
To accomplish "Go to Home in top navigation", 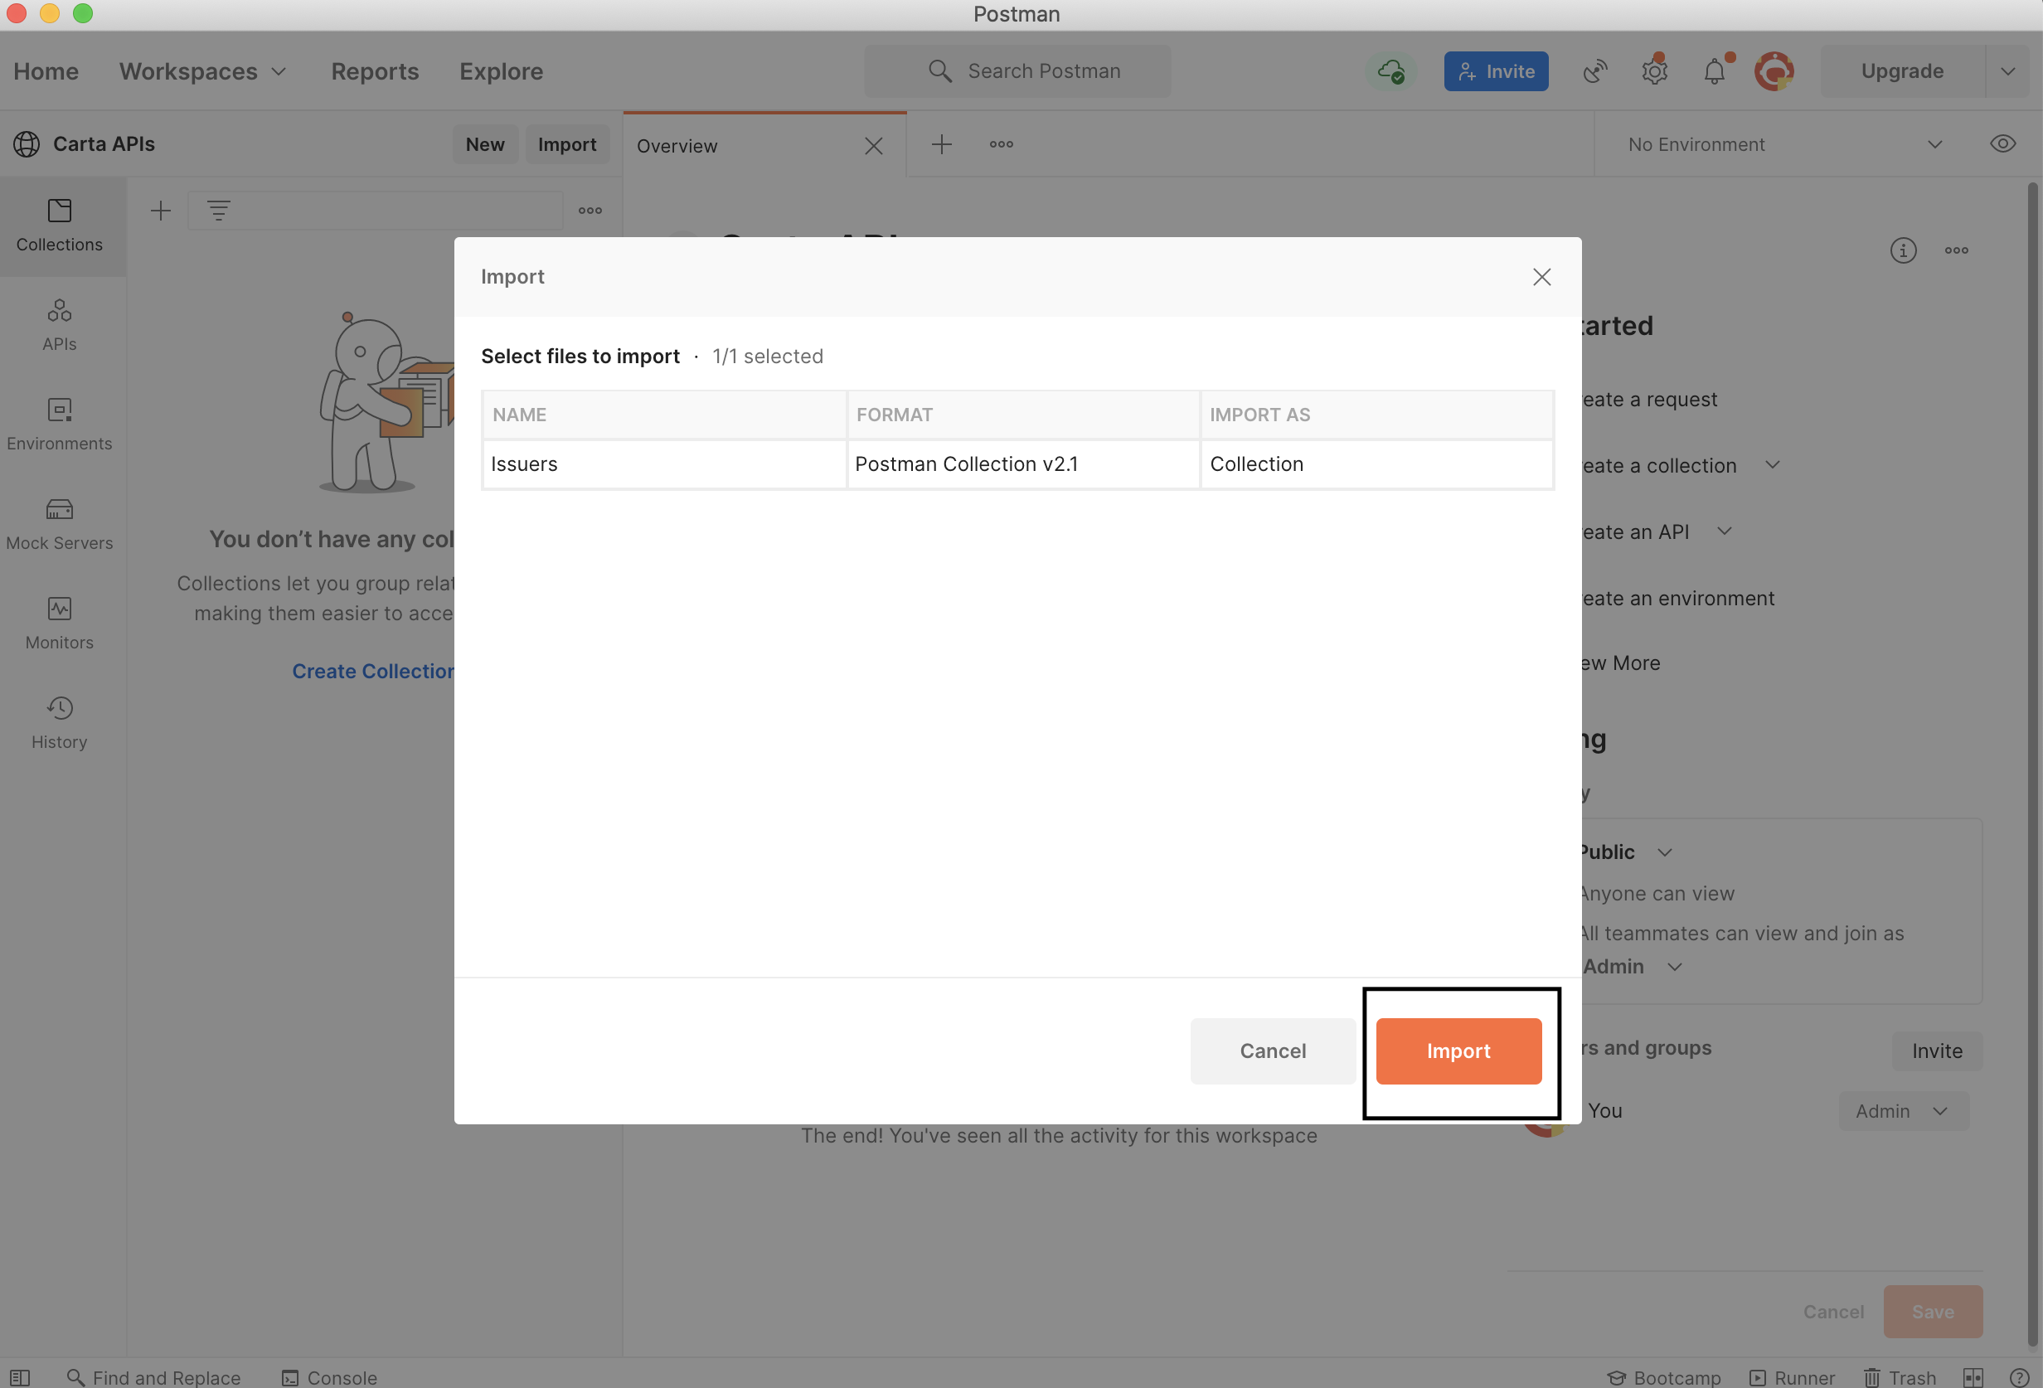I will 46,71.
